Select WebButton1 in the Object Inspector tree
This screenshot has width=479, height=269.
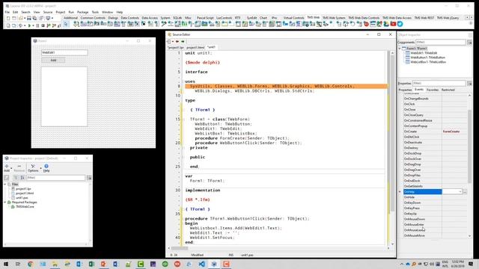pos(427,58)
